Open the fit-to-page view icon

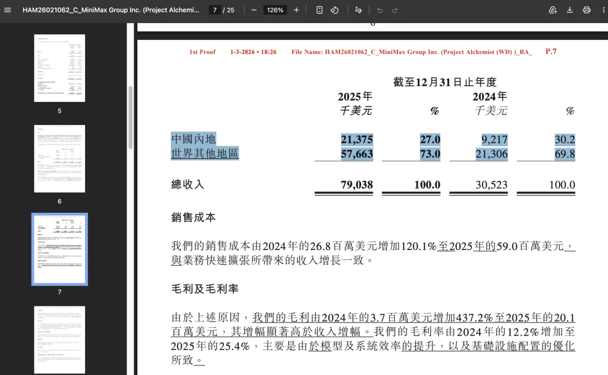319,10
